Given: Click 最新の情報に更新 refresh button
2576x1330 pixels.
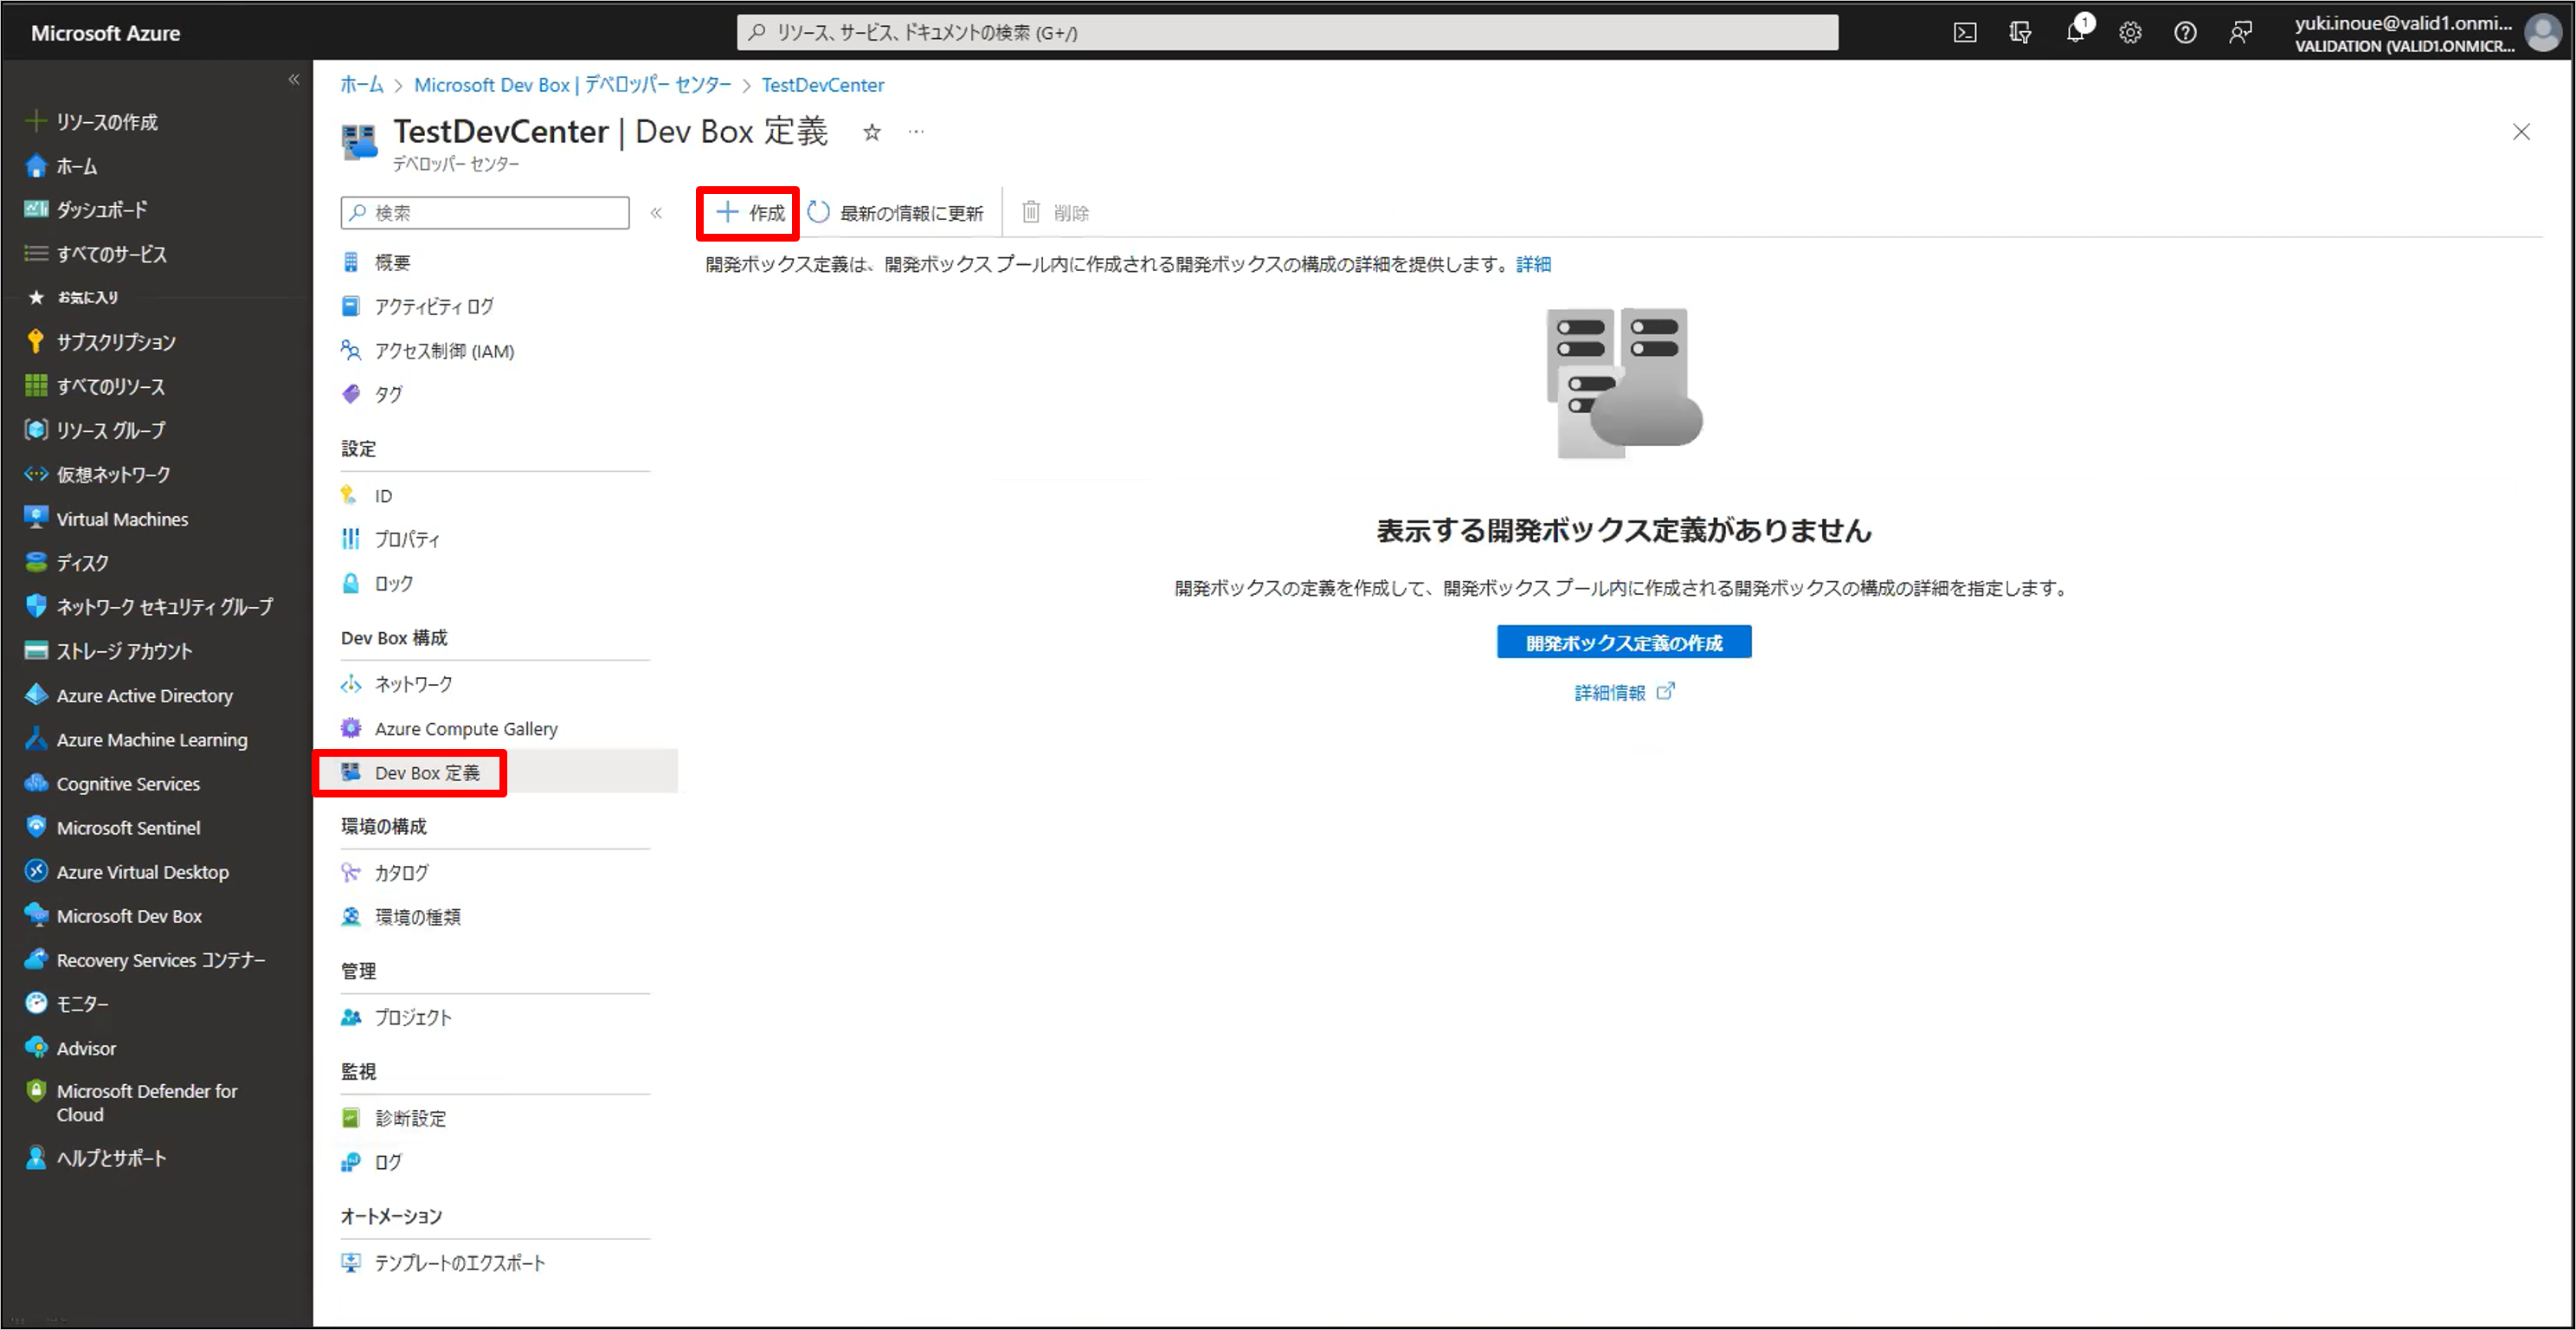Looking at the screenshot, I should 895,213.
